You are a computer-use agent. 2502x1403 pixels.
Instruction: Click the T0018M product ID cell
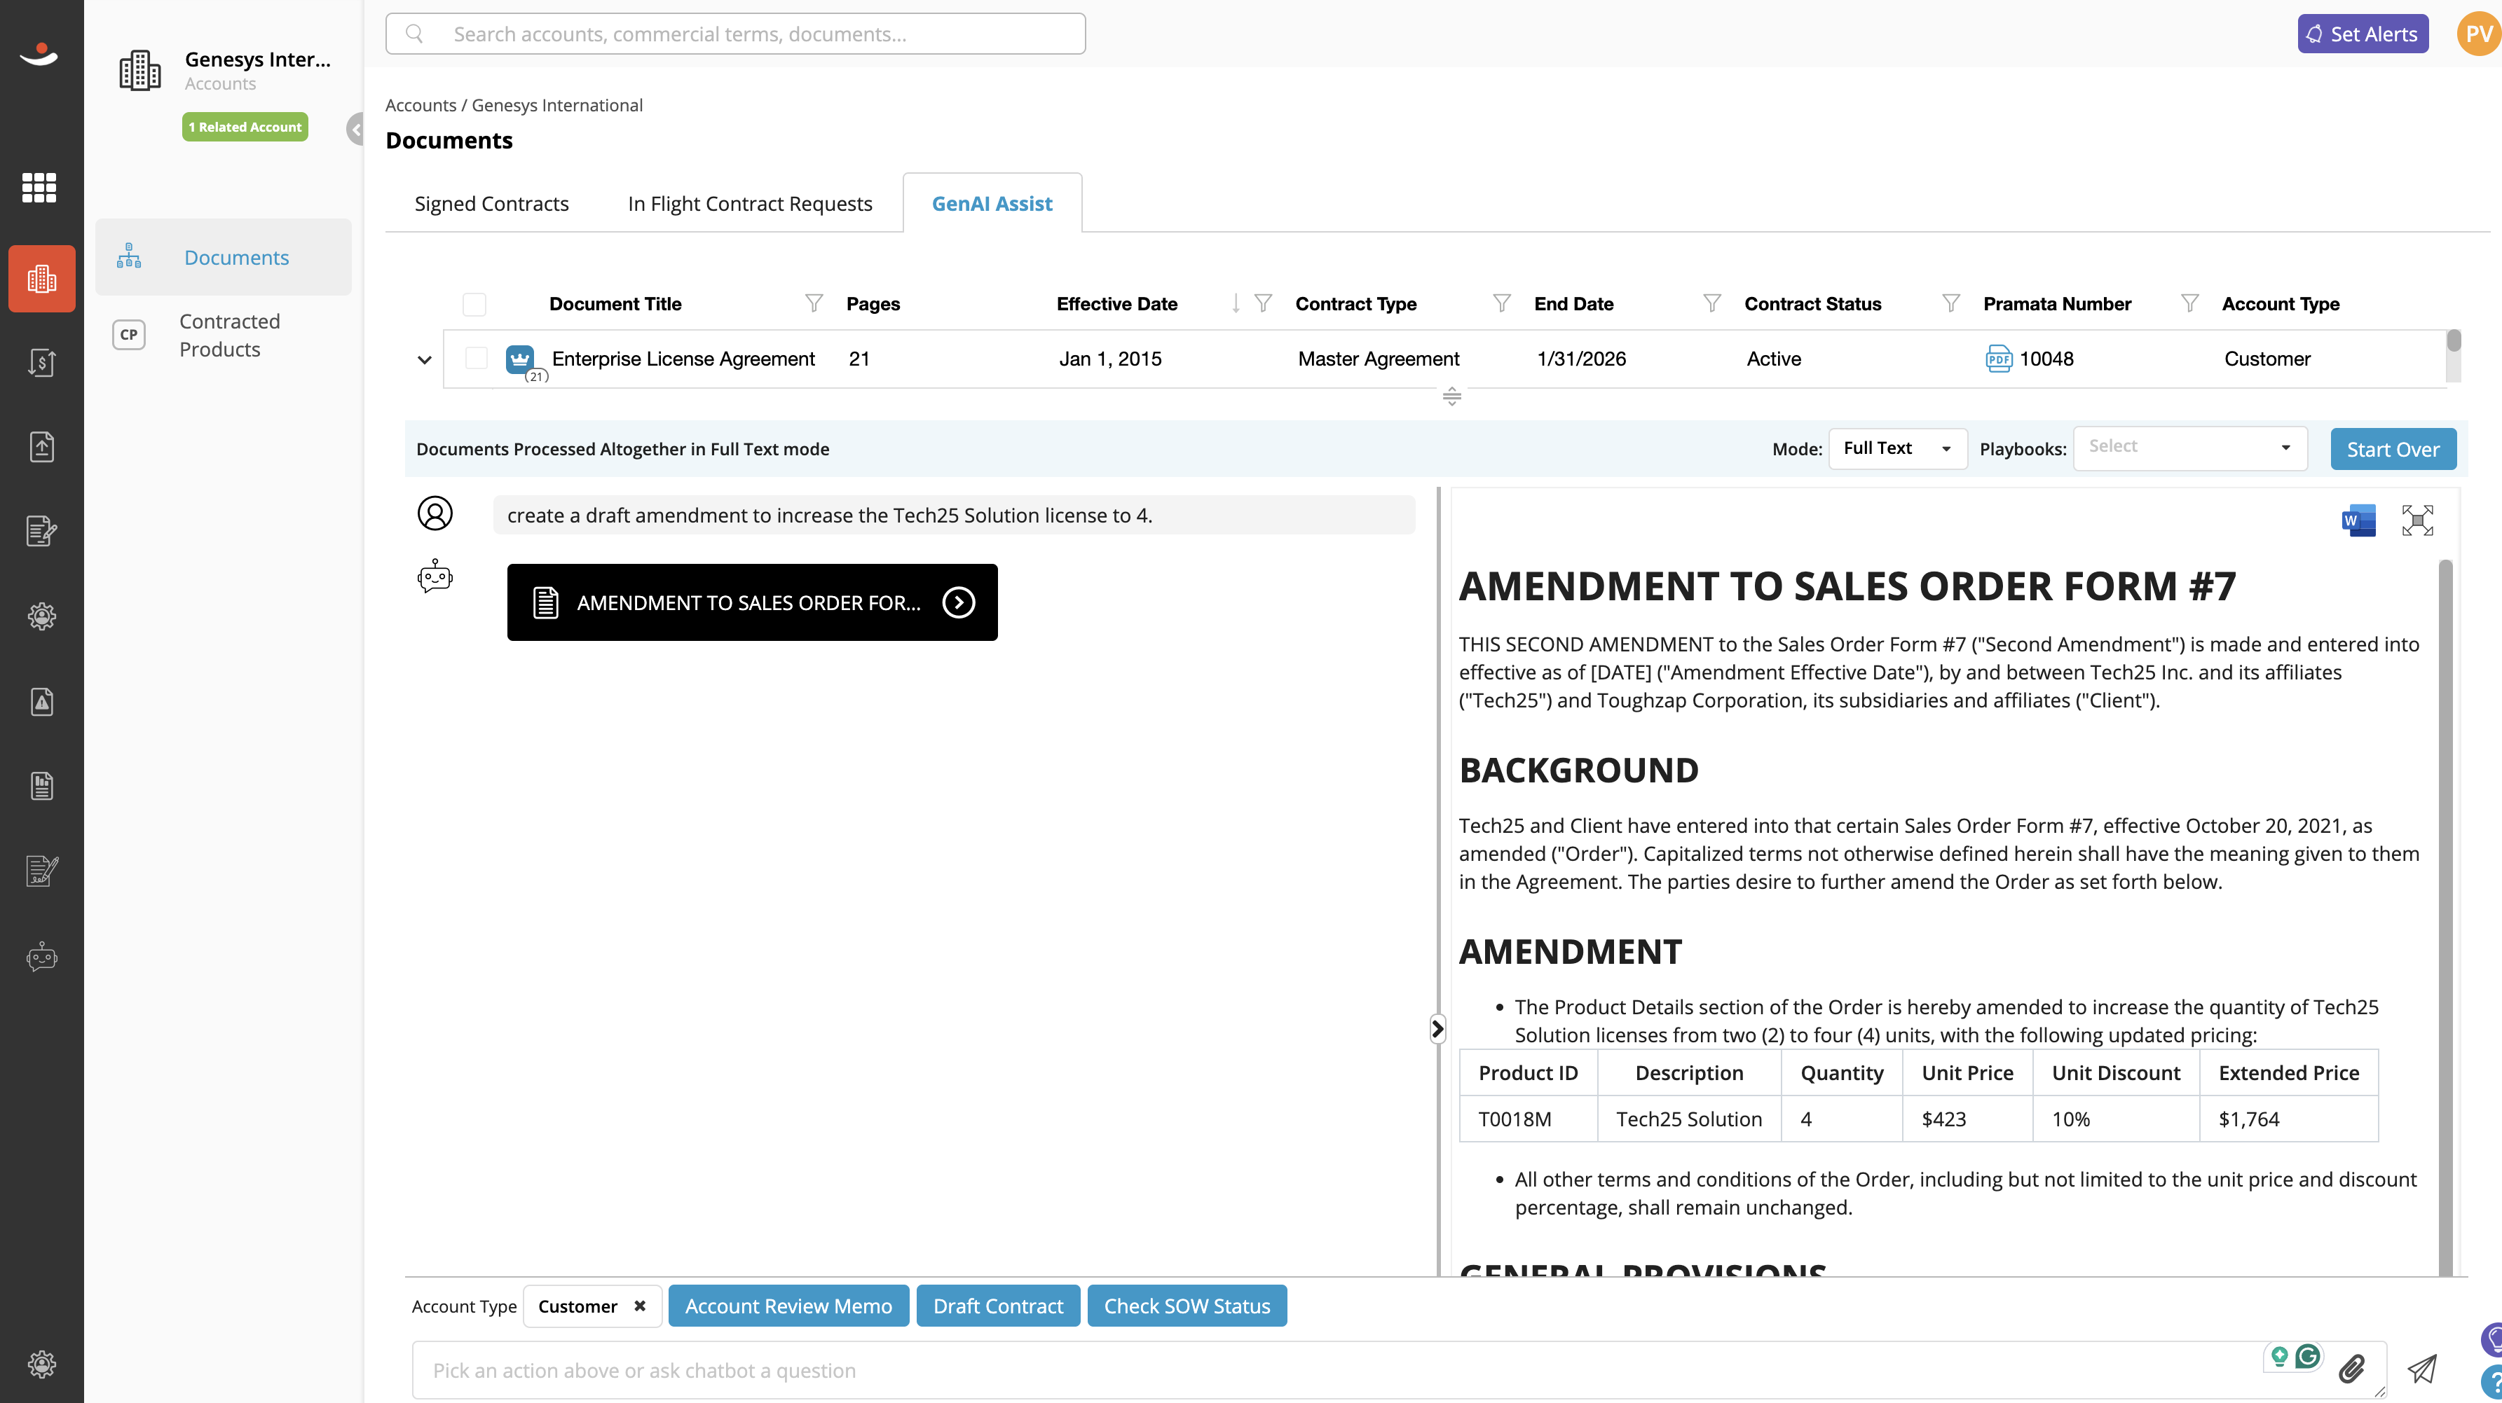[1529, 1119]
